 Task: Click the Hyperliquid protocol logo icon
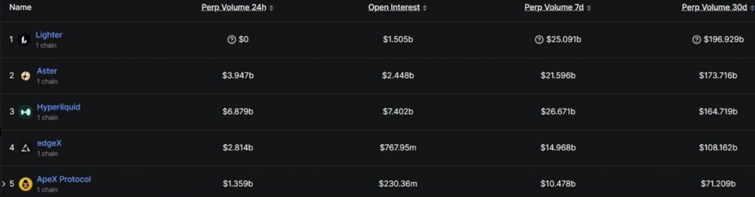click(x=26, y=112)
